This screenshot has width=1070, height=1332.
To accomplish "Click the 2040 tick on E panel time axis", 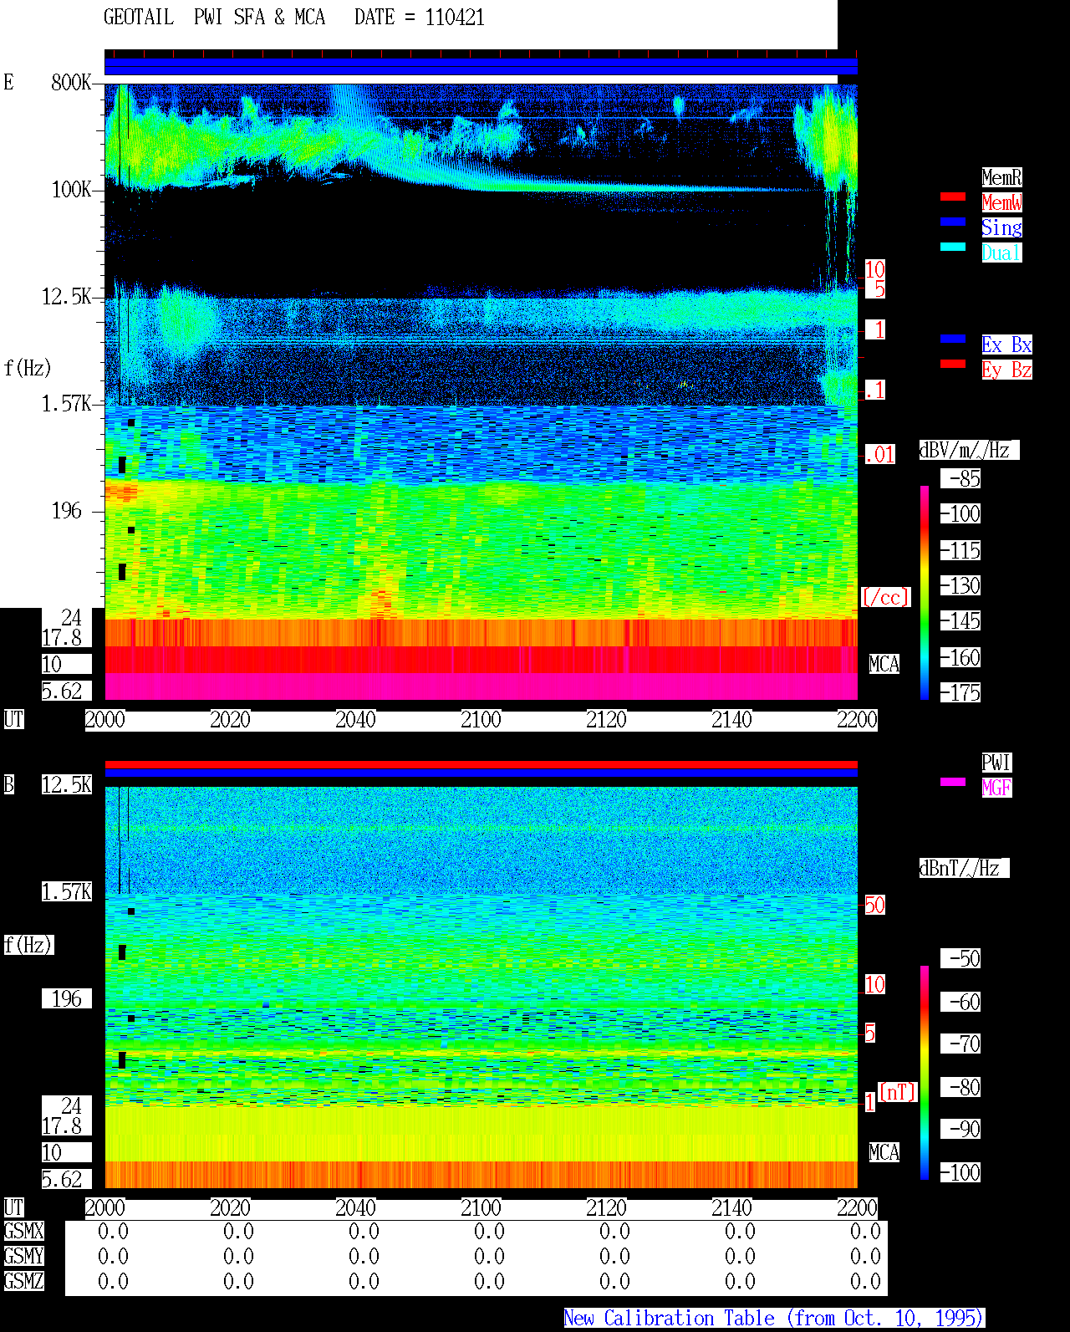I will (355, 720).
